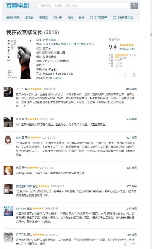Vote 有用 on AMY园's 491 review
Screen dimensions: 152x249
pos(134,138)
